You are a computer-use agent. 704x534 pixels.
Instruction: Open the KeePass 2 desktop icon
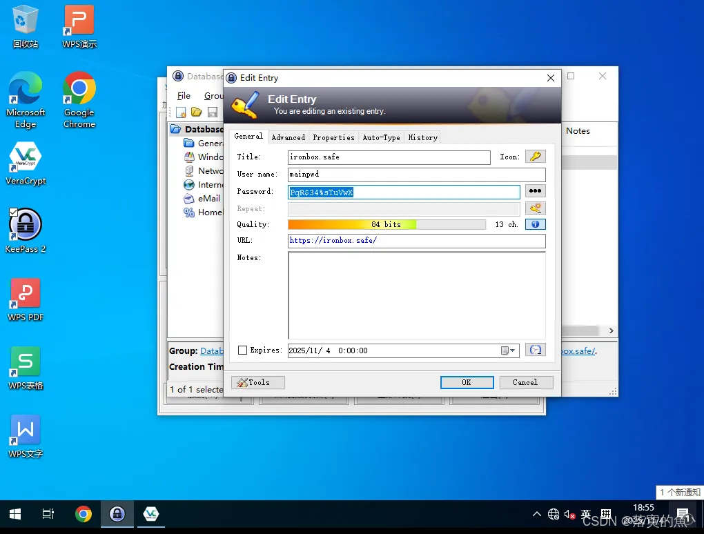point(26,230)
